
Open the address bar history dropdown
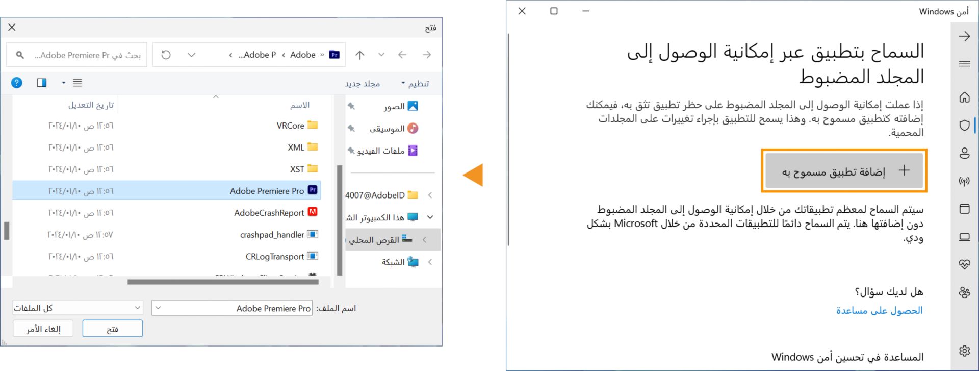pos(191,55)
